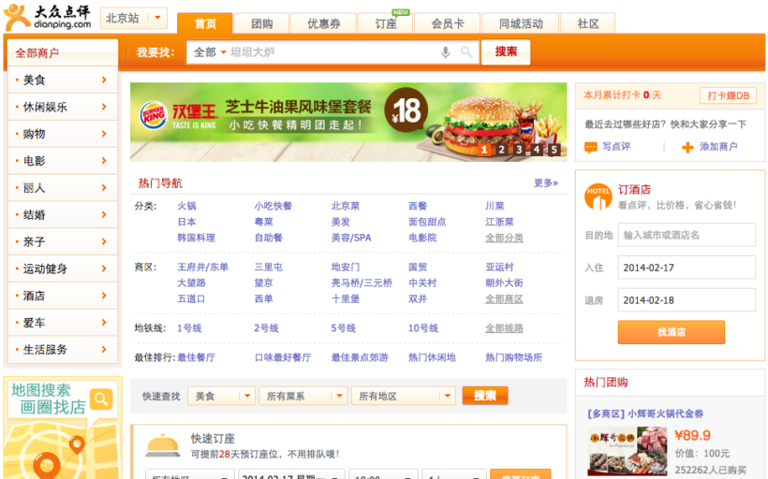
Task: Open the 火锅 category link
Action: (x=186, y=206)
